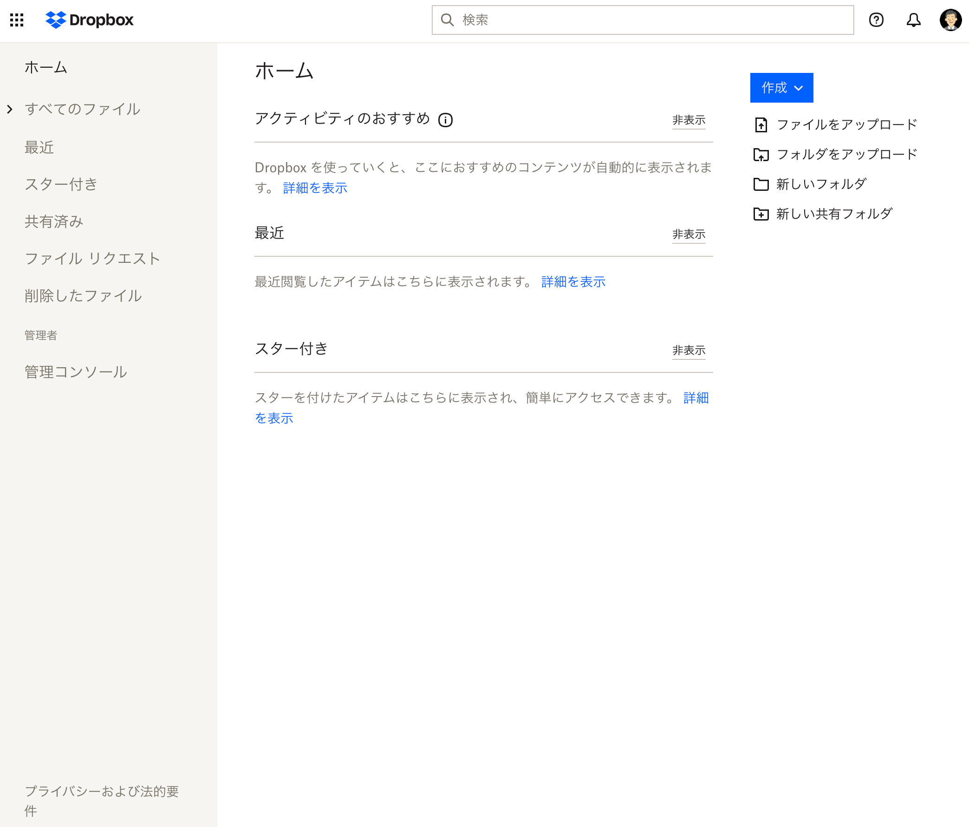The height and width of the screenshot is (827, 969).
Task: Click the folder upload icon
Action: tap(761, 154)
